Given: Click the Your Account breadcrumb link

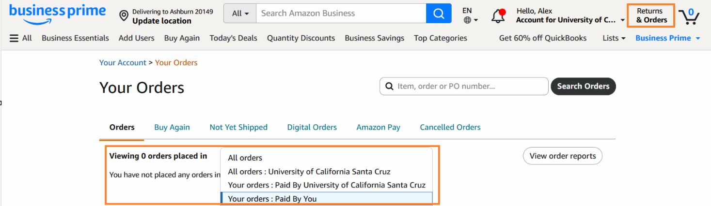Looking at the screenshot, I should tap(123, 62).
